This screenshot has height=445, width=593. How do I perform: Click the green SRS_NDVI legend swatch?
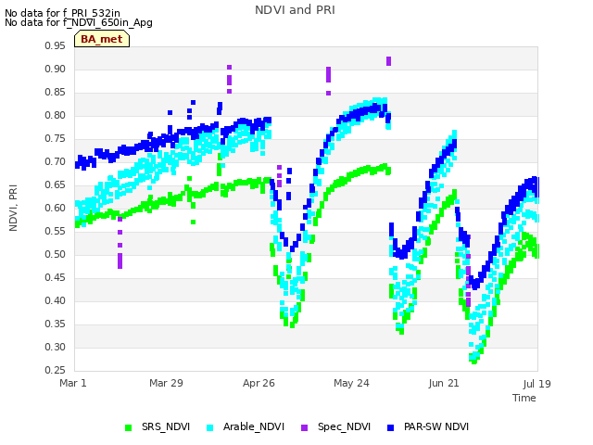pos(129,427)
